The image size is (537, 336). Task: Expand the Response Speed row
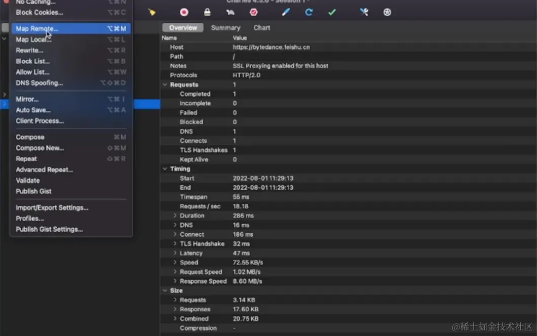tap(175, 281)
